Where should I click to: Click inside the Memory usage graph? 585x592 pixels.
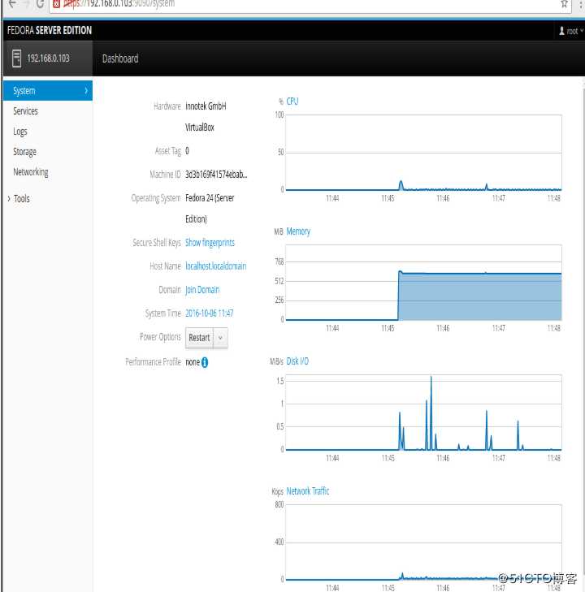click(x=423, y=283)
